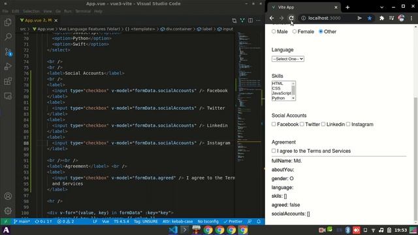Open the browser tab search chevron
This screenshot has width=418, height=235.
[x=381, y=7]
